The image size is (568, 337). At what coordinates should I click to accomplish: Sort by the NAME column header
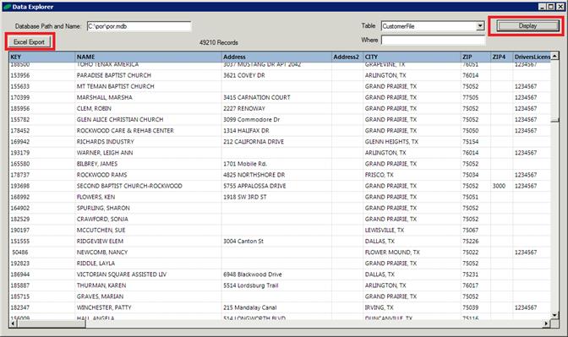coord(148,57)
